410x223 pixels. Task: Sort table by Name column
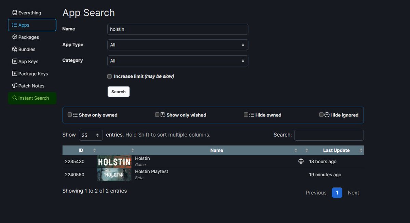[217, 150]
